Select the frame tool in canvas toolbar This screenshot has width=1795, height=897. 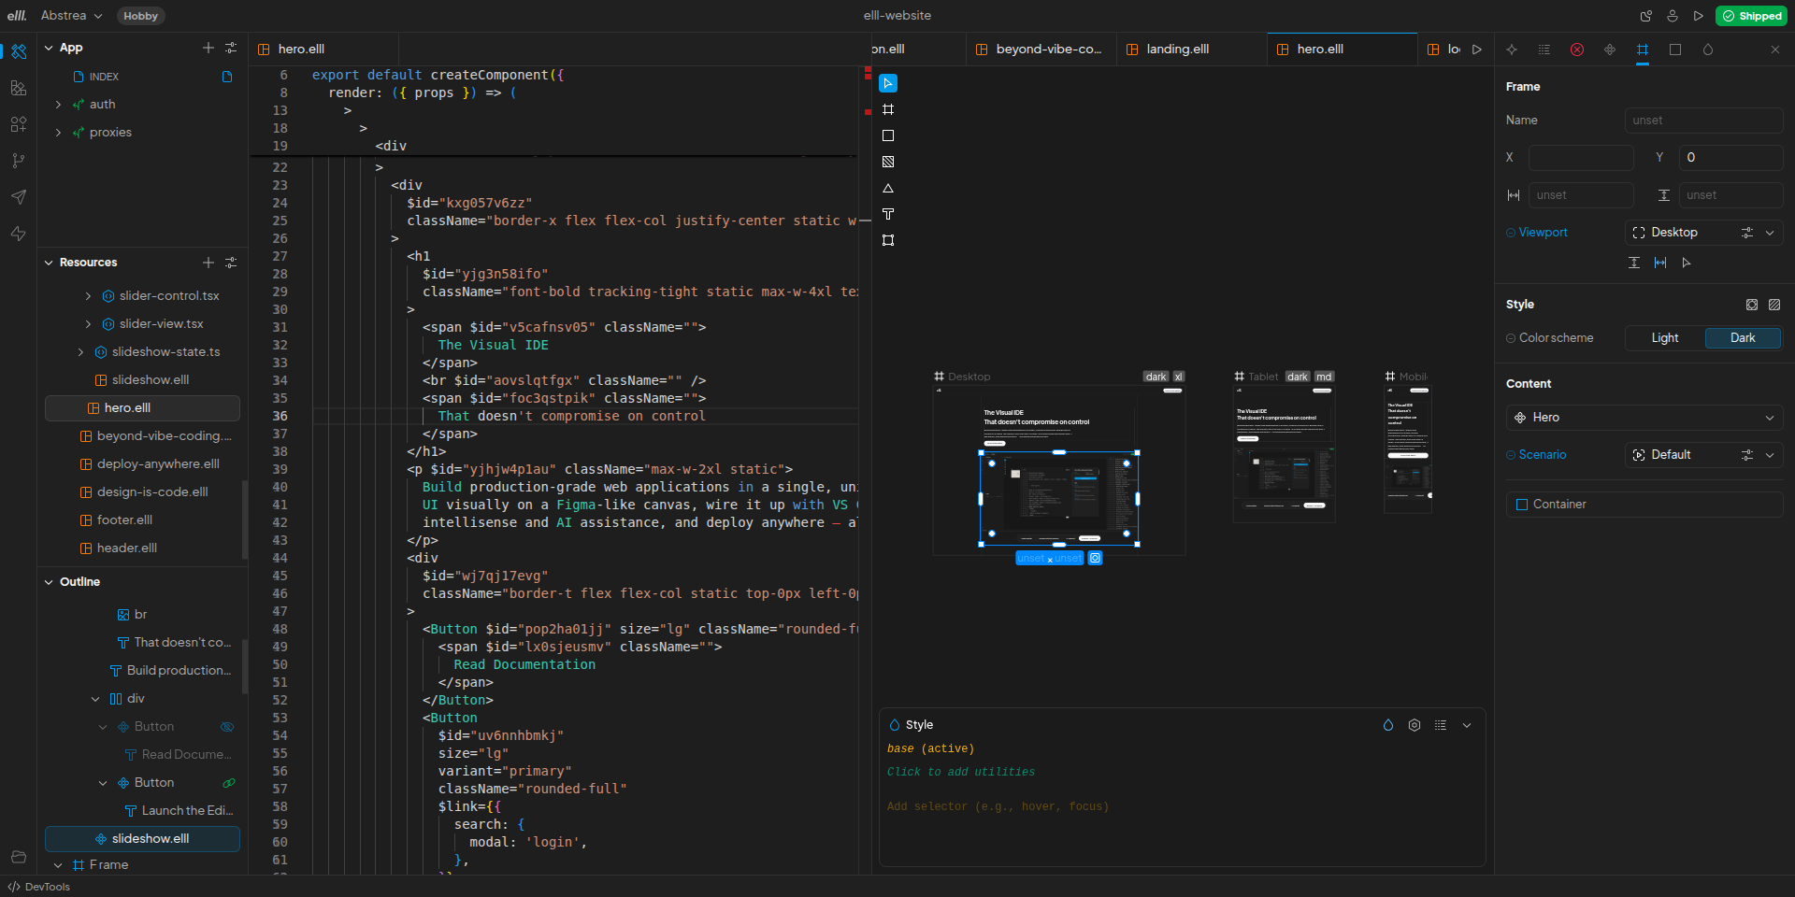tap(888, 109)
